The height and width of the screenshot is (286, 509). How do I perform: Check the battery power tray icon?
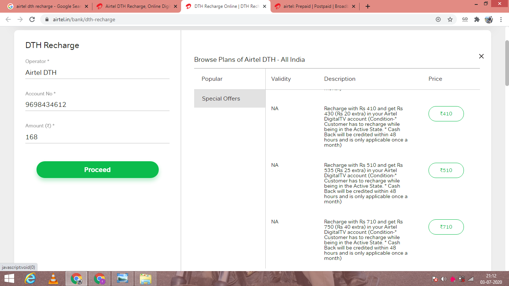462,279
